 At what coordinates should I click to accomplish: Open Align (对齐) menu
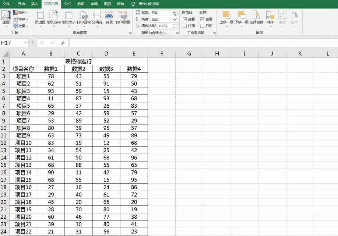coord(270,18)
